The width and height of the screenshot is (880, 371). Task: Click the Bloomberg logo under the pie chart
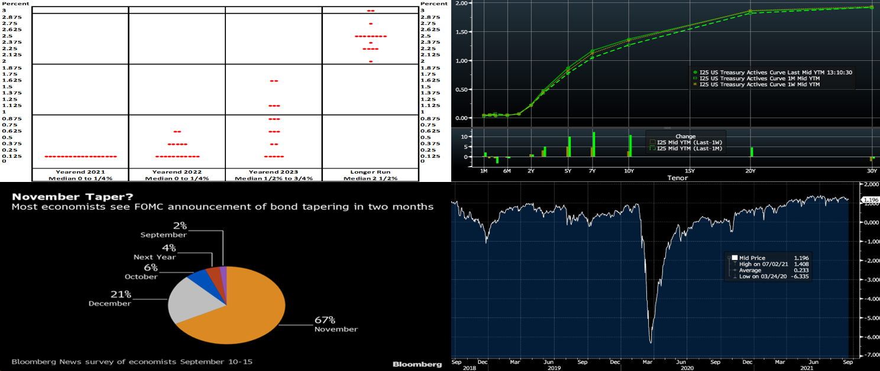[416, 364]
